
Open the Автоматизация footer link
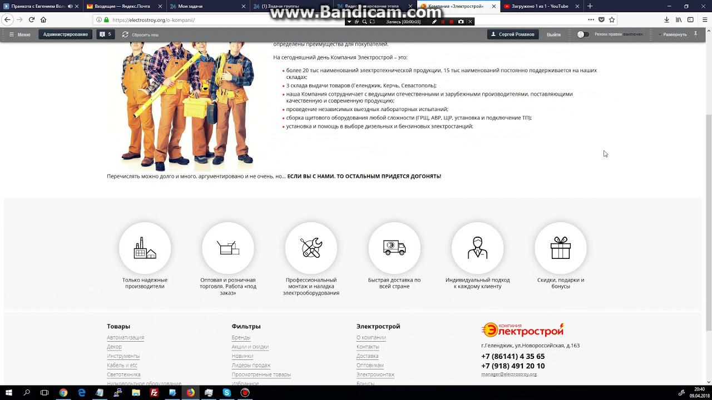[125, 338]
